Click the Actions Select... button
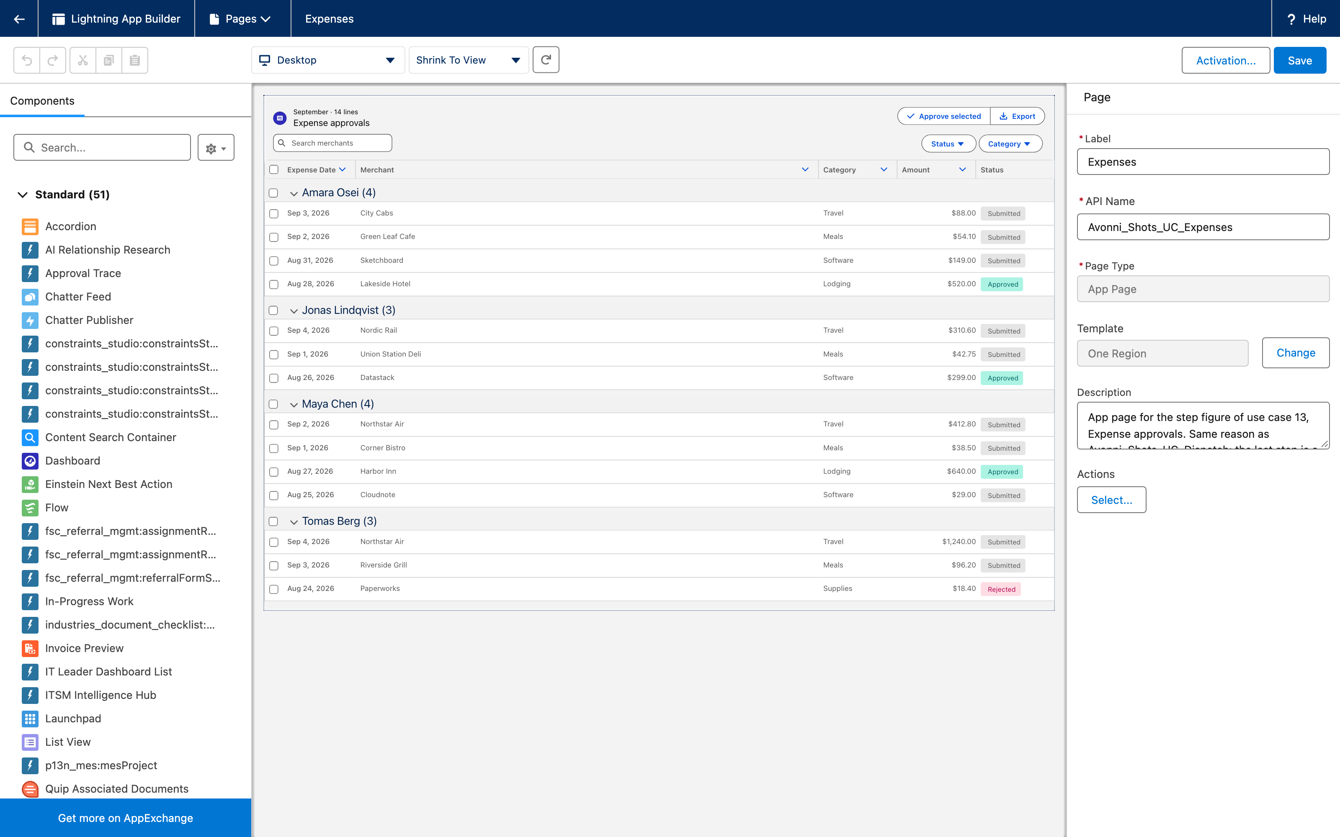1340x837 pixels. [x=1111, y=500]
